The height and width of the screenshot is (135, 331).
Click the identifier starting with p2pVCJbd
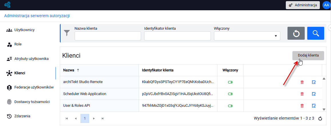point(178,94)
